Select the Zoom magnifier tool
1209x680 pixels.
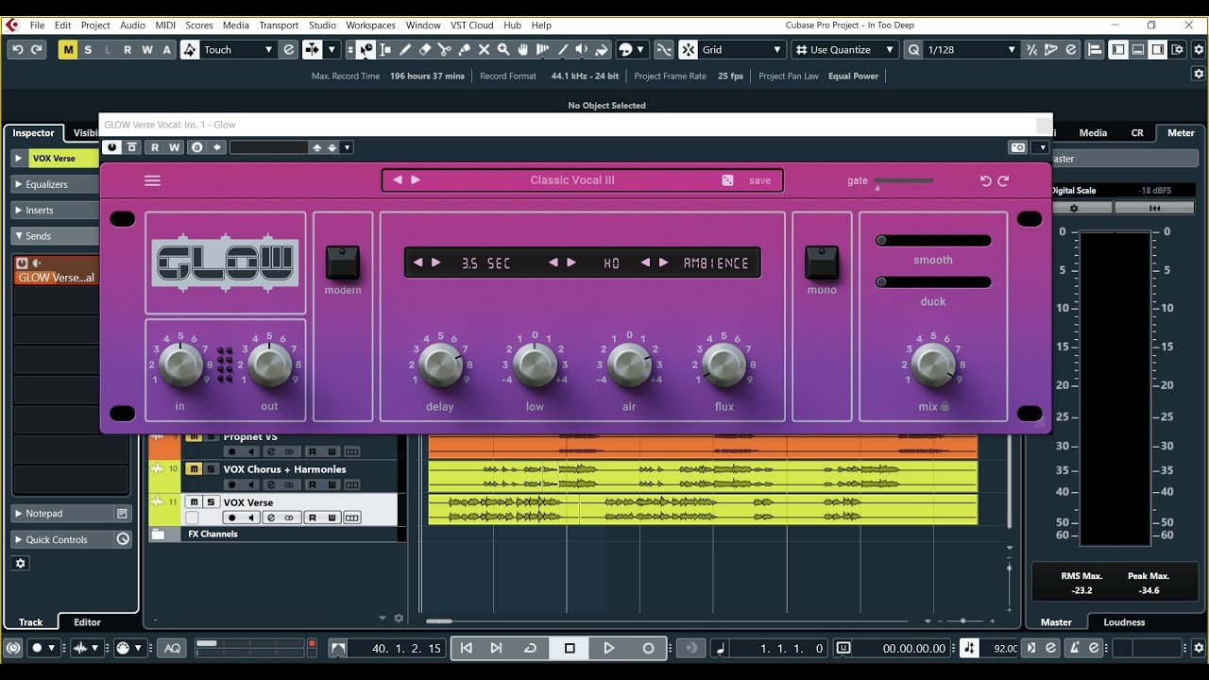[x=503, y=49]
